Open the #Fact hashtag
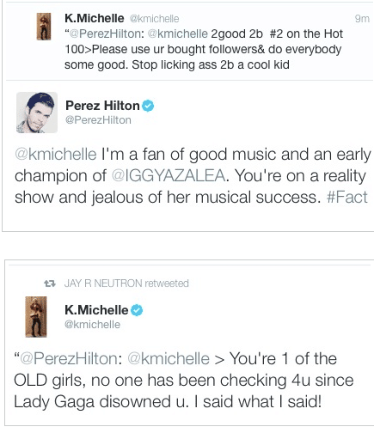 (x=347, y=197)
